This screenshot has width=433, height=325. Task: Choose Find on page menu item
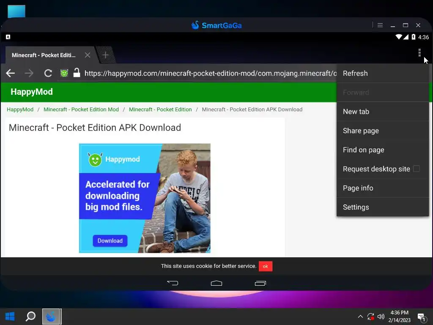click(383, 149)
